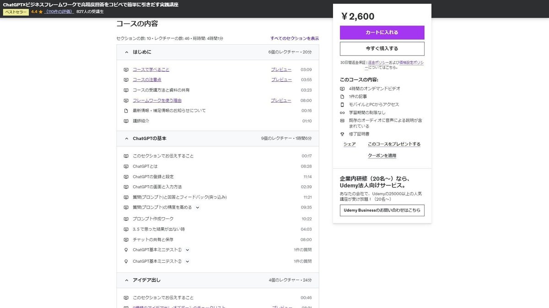
Task: Click 9個のレクチャー • 1時間6分 text
Action: (x=286, y=138)
